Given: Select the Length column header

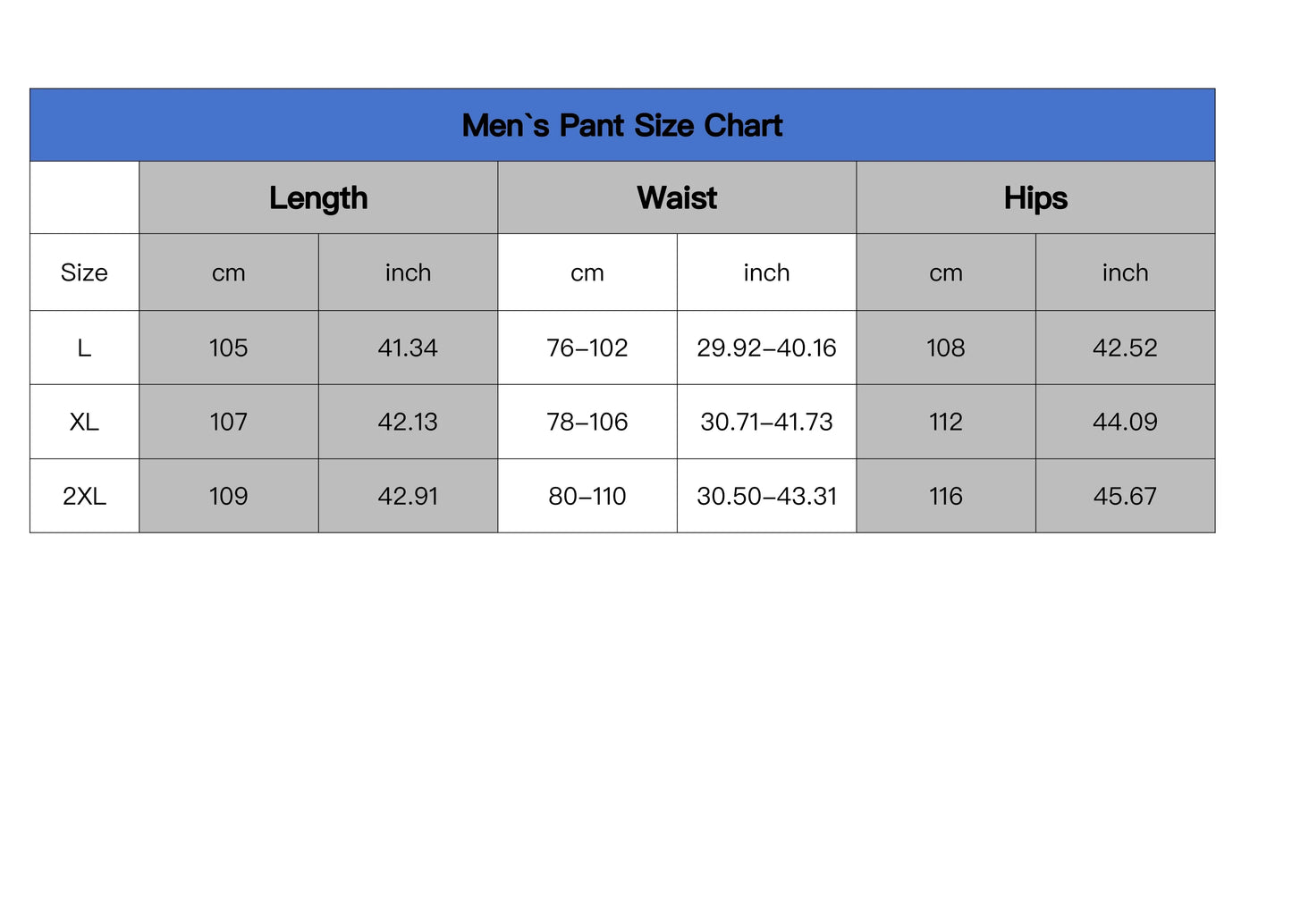Looking at the screenshot, I should 318,198.
